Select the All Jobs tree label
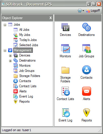 (x=24, y=30)
